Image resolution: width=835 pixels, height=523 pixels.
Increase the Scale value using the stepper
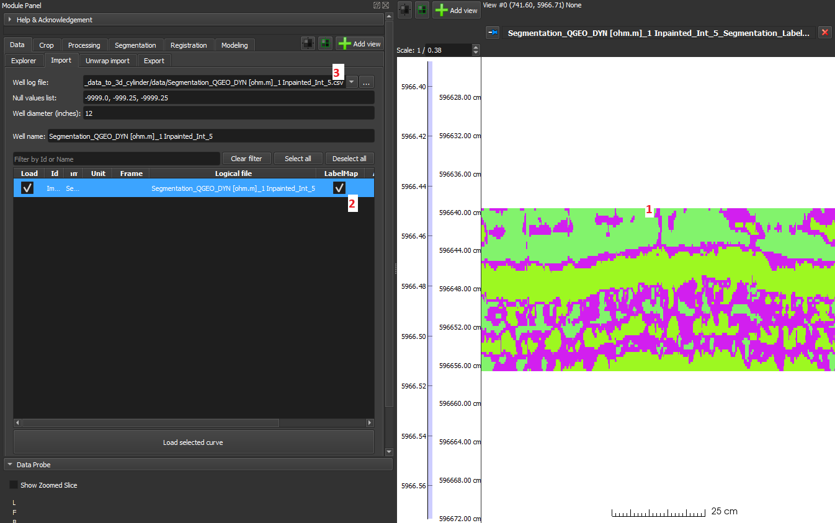pyautogui.click(x=475, y=47)
